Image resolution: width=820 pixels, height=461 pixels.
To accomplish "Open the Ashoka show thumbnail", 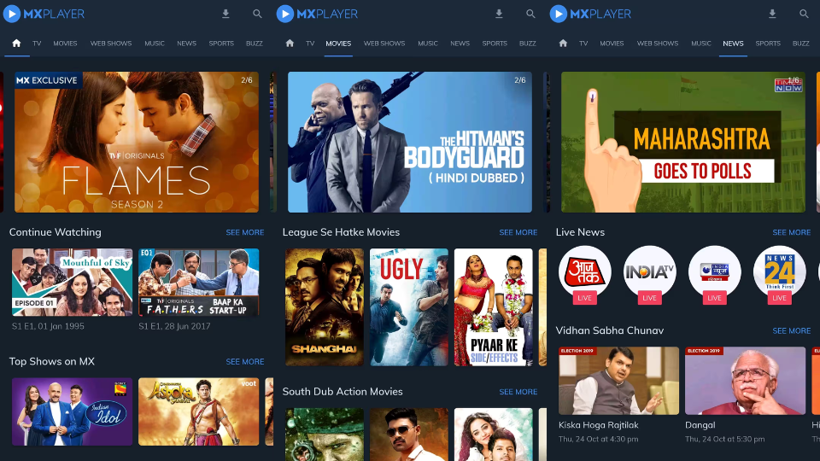I will coord(199,411).
